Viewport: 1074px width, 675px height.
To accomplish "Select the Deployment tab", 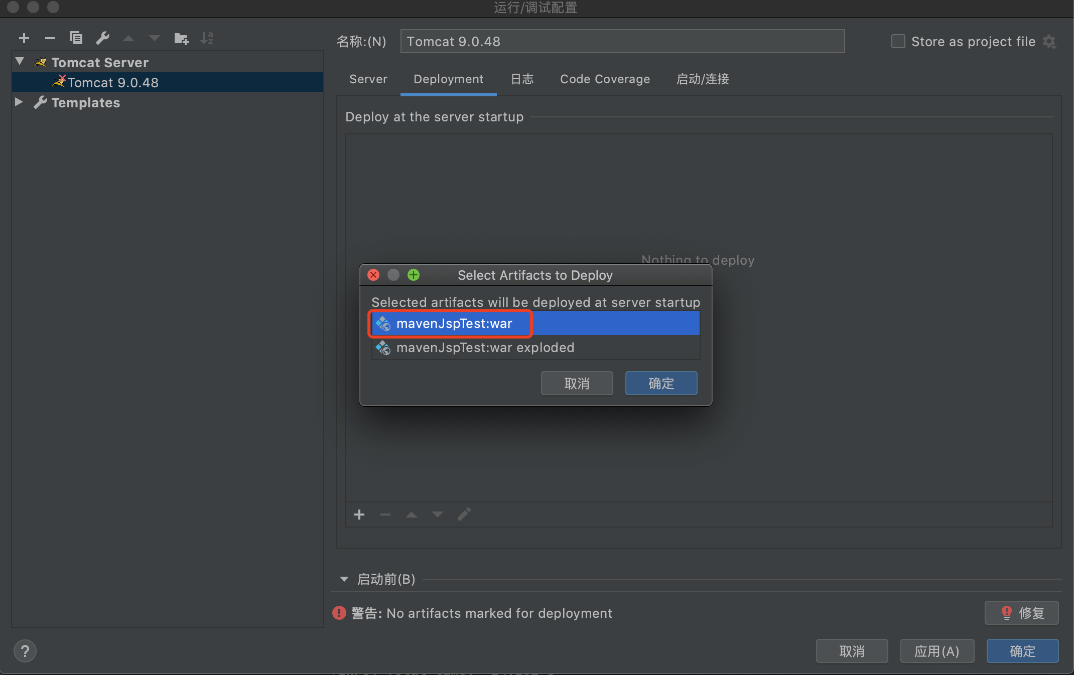I will pyautogui.click(x=449, y=79).
